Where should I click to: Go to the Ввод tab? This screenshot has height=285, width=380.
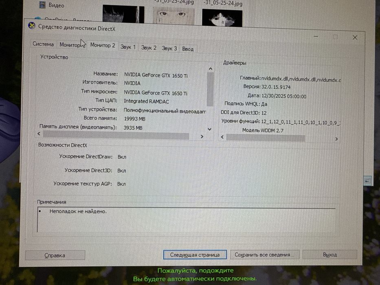click(x=188, y=49)
